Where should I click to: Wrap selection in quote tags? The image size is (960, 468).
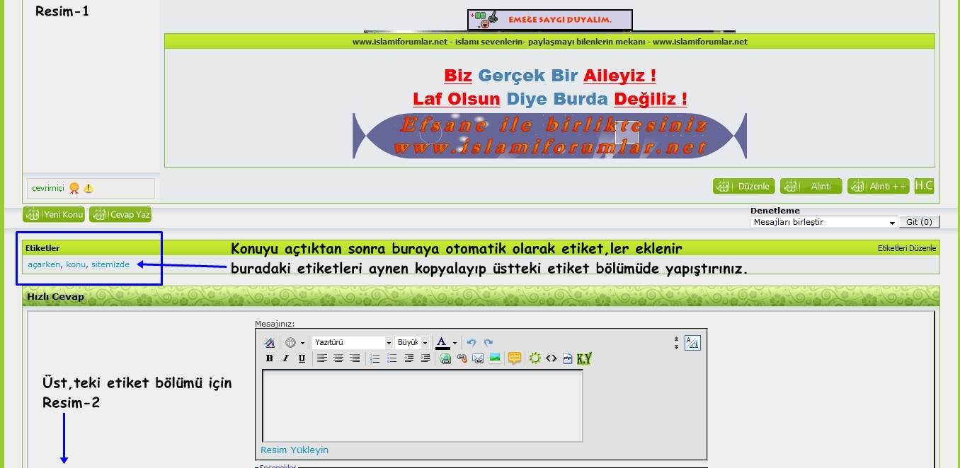coord(515,358)
